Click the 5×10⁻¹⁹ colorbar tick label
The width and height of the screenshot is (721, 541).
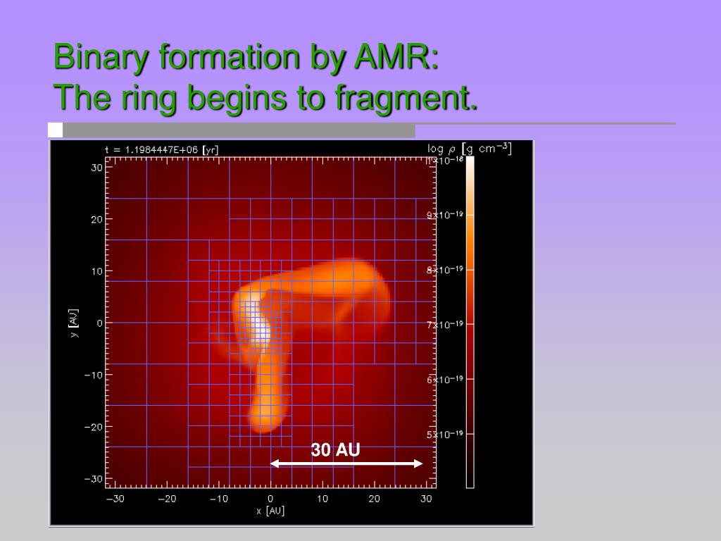click(x=445, y=434)
